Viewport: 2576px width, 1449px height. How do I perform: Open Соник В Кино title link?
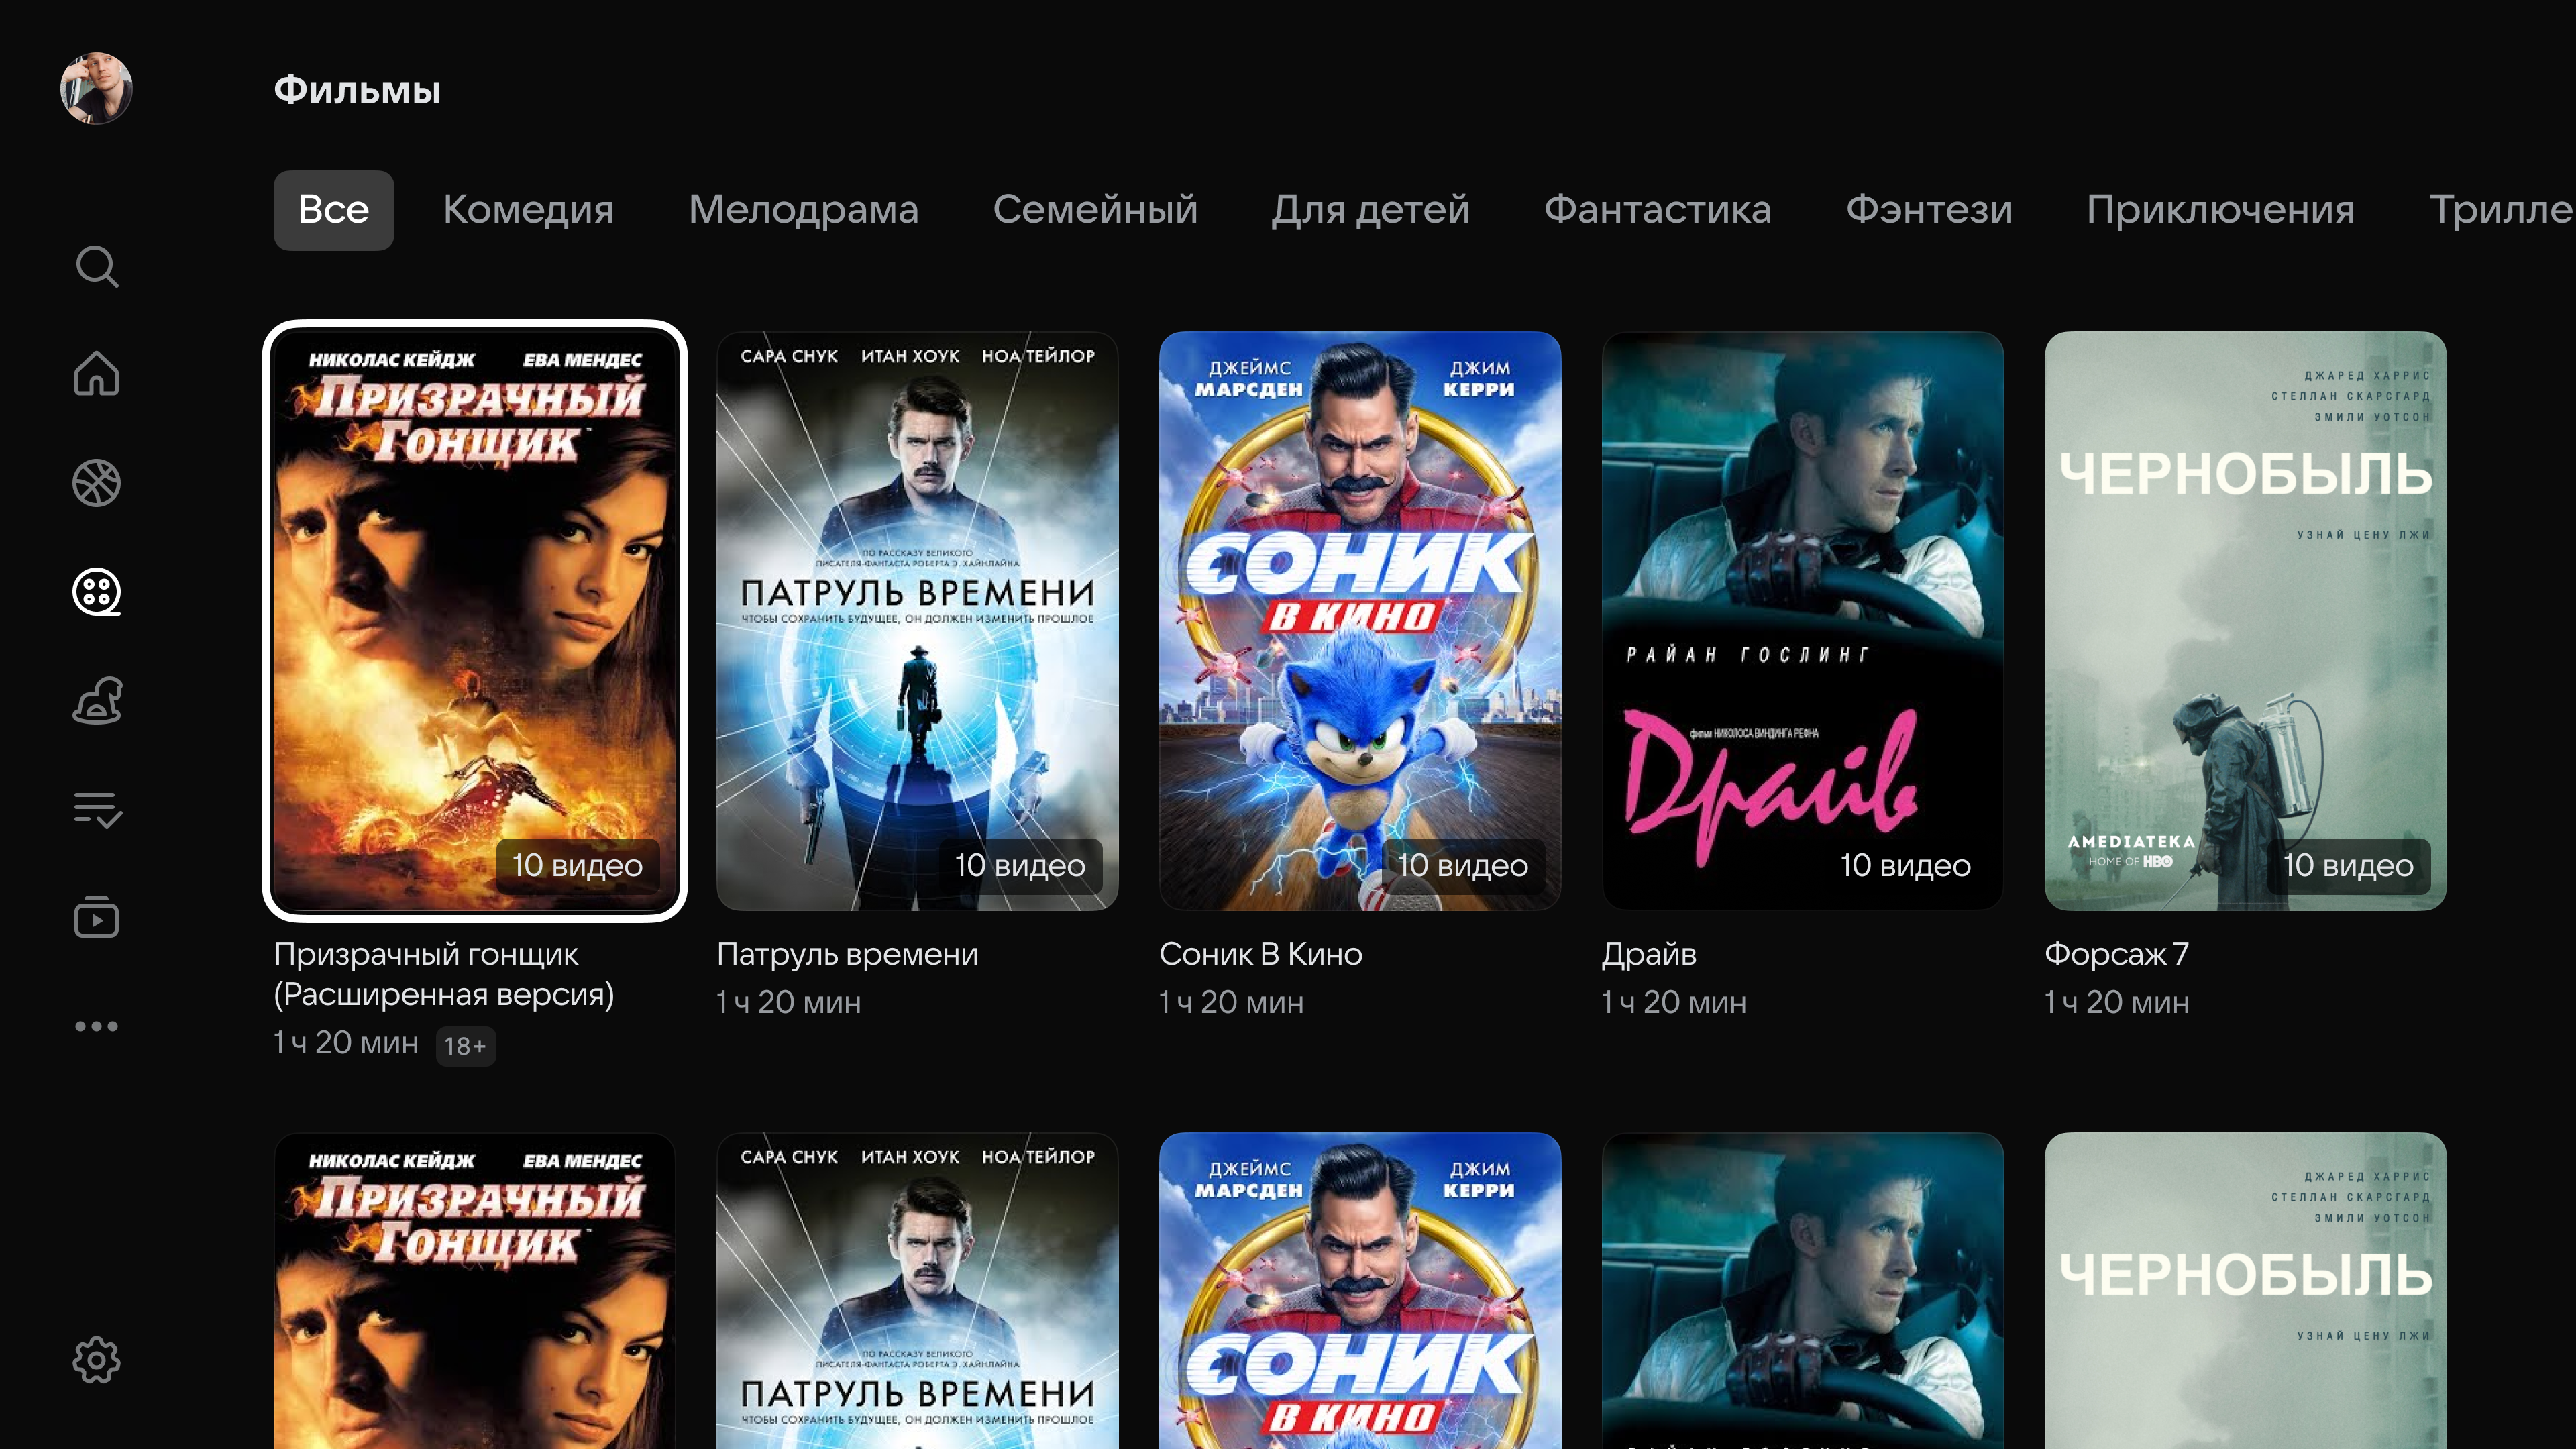tap(1260, 954)
